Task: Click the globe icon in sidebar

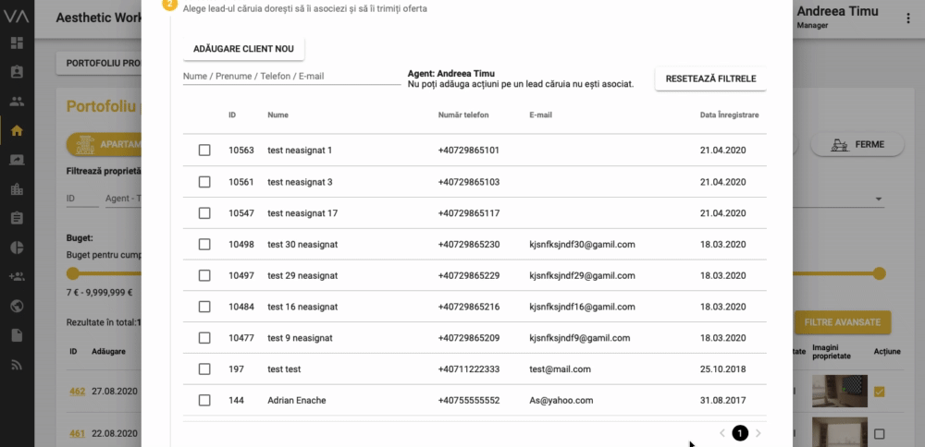Action: pyautogui.click(x=16, y=306)
